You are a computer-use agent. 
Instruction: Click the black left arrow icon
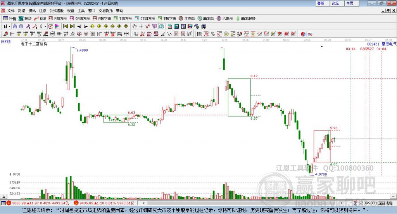tap(79, 26)
